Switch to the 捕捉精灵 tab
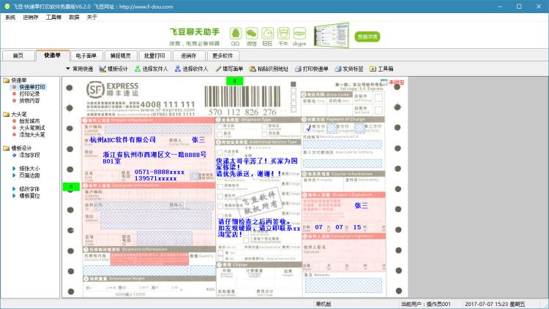Image resolution: width=549 pixels, height=309 pixels. [120, 56]
